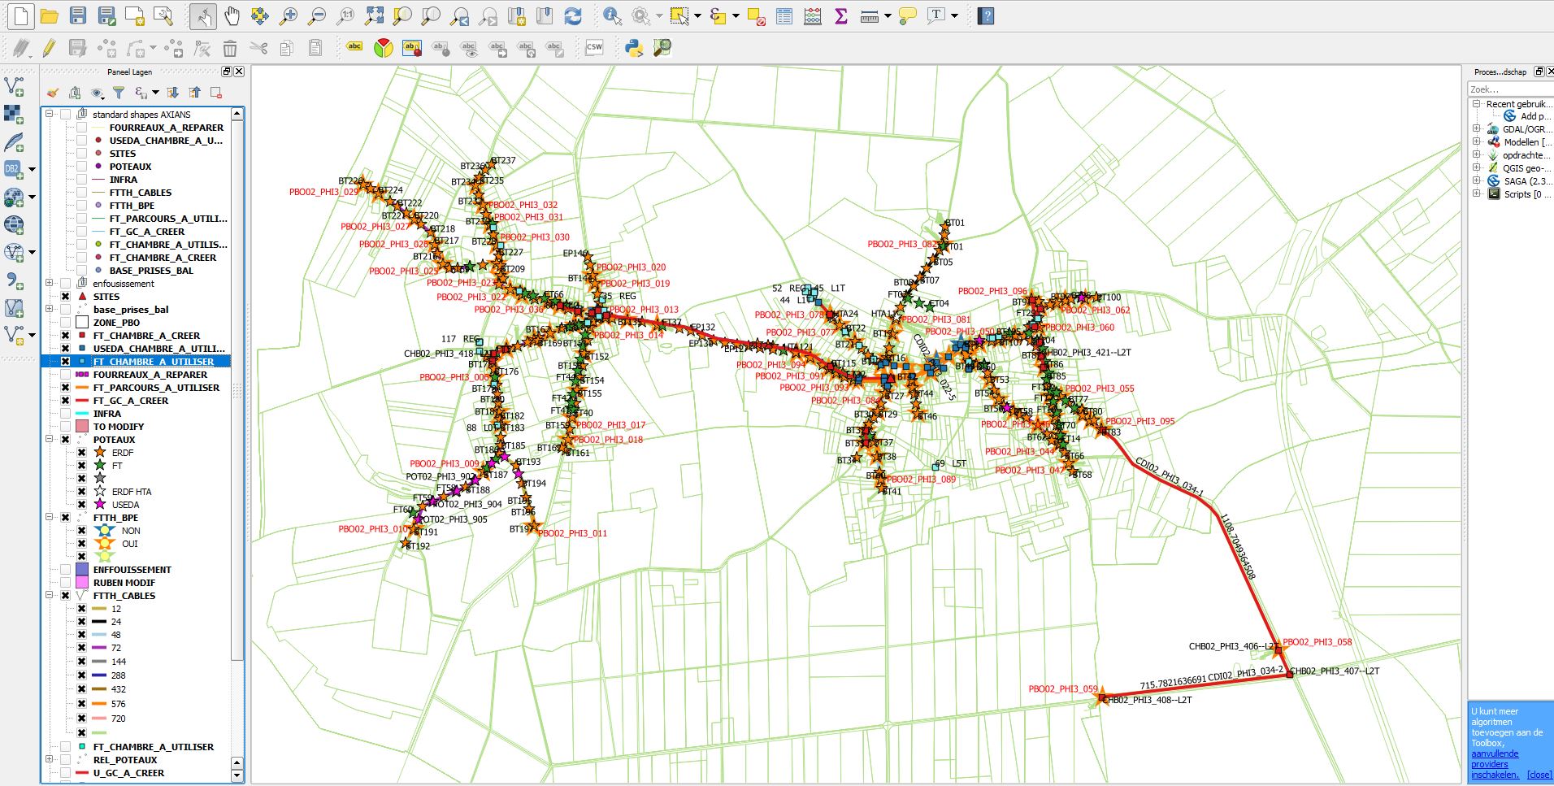This screenshot has width=1554, height=786.
Task: Toggle FT_CHAMBRE_A_CREER layer visibility
Action: coord(65,336)
